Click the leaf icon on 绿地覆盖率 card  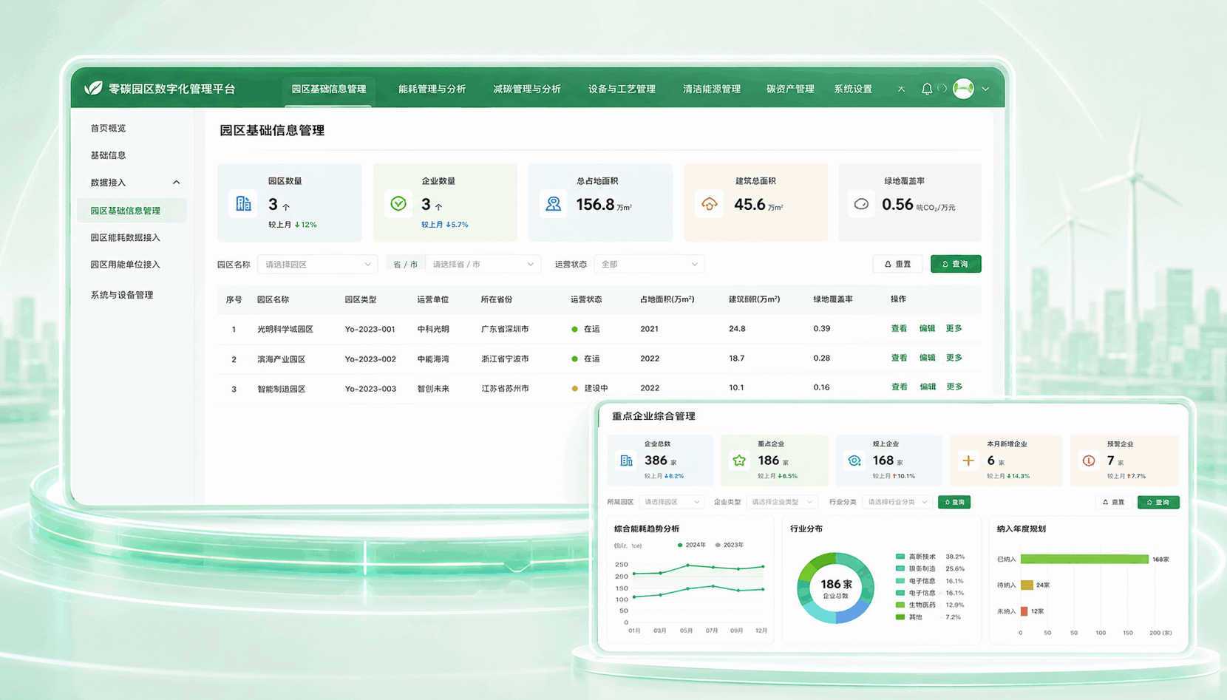[x=861, y=204]
